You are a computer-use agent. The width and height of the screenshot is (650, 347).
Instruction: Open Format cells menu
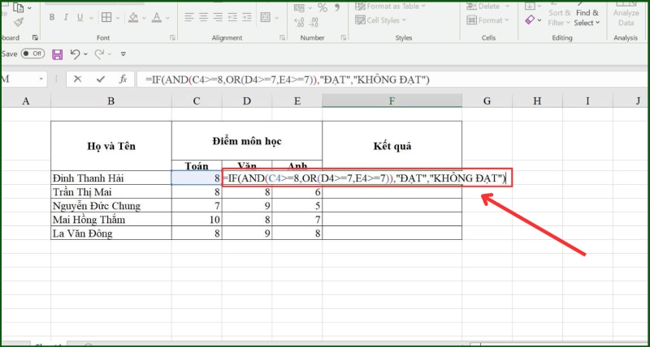[x=487, y=20]
